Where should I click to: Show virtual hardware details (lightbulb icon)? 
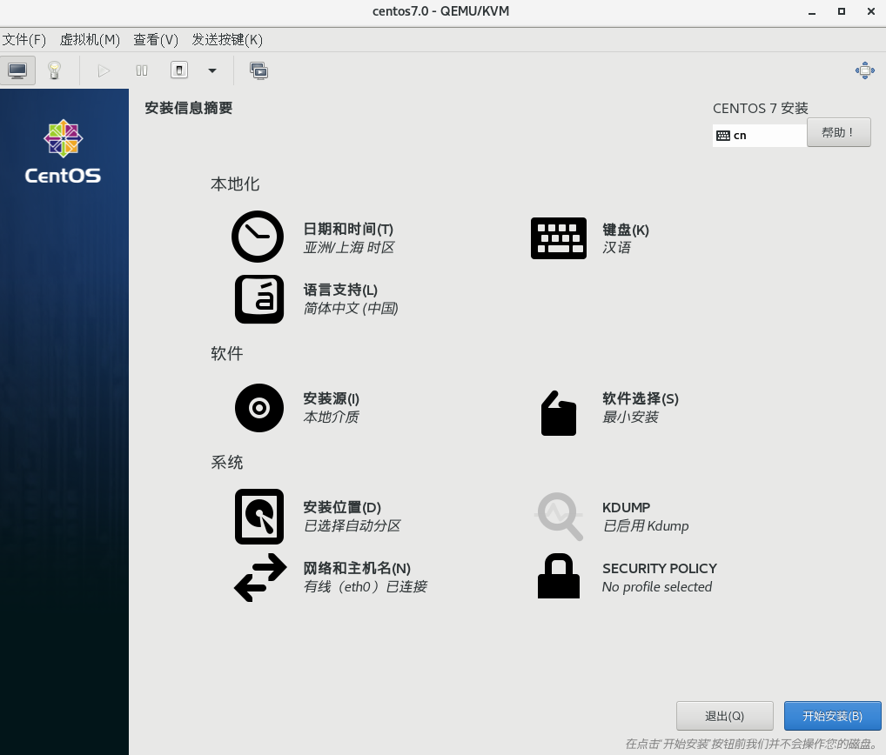(54, 70)
